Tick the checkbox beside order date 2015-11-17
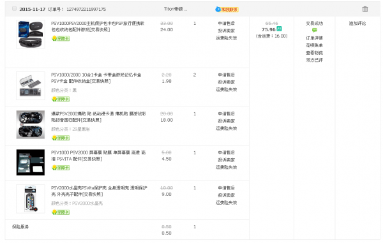 pyautogui.click(x=14, y=9)
